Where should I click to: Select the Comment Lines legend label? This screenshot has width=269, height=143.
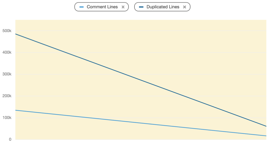[102, 7]
